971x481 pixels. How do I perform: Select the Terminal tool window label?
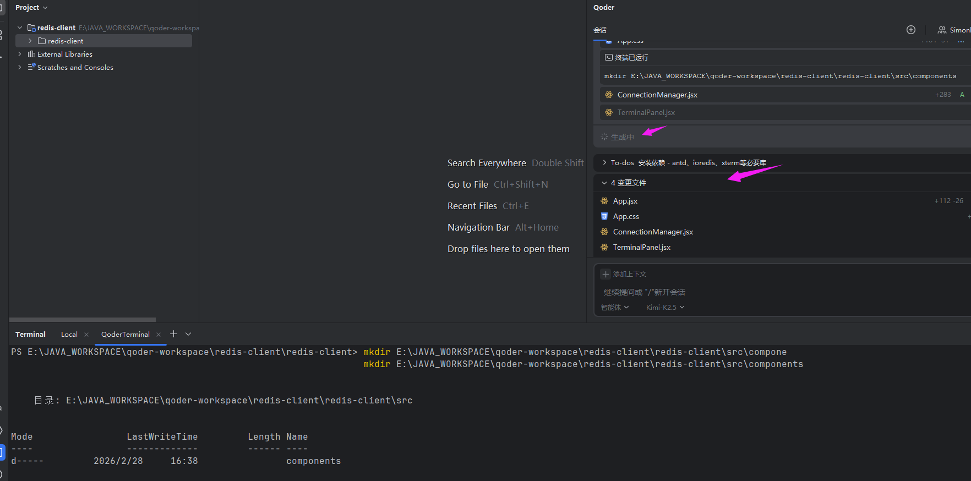point(30,334)
